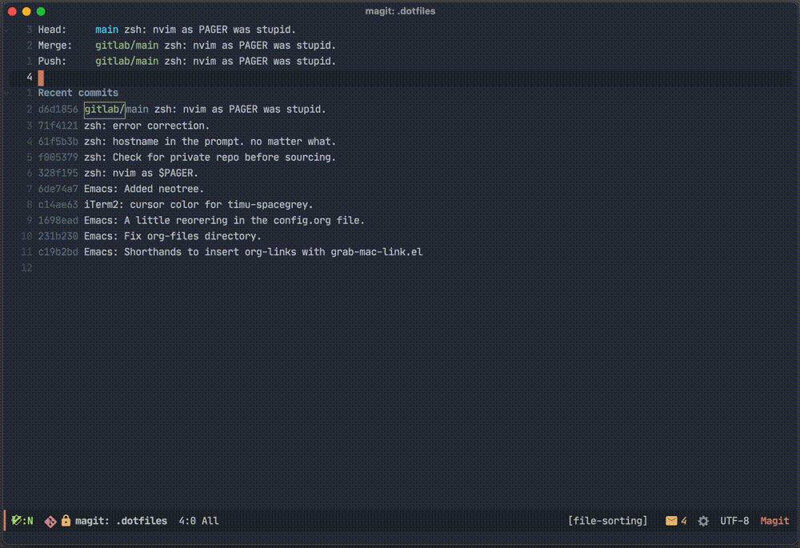Click the Head: line collapse arrow
The height and width of the screenshot is (548, 800).
[6, 30]
